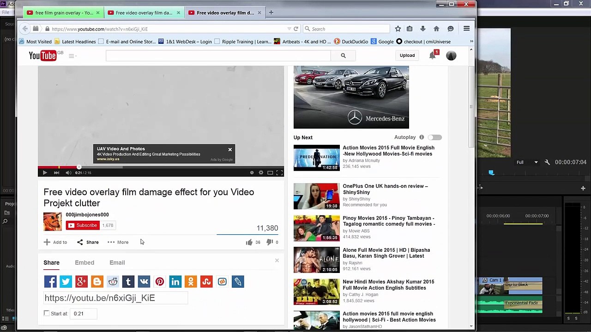The height and width of the screenshot is (332, 591).
Task: Reload the current page
Action: click(x=296, y=29)
